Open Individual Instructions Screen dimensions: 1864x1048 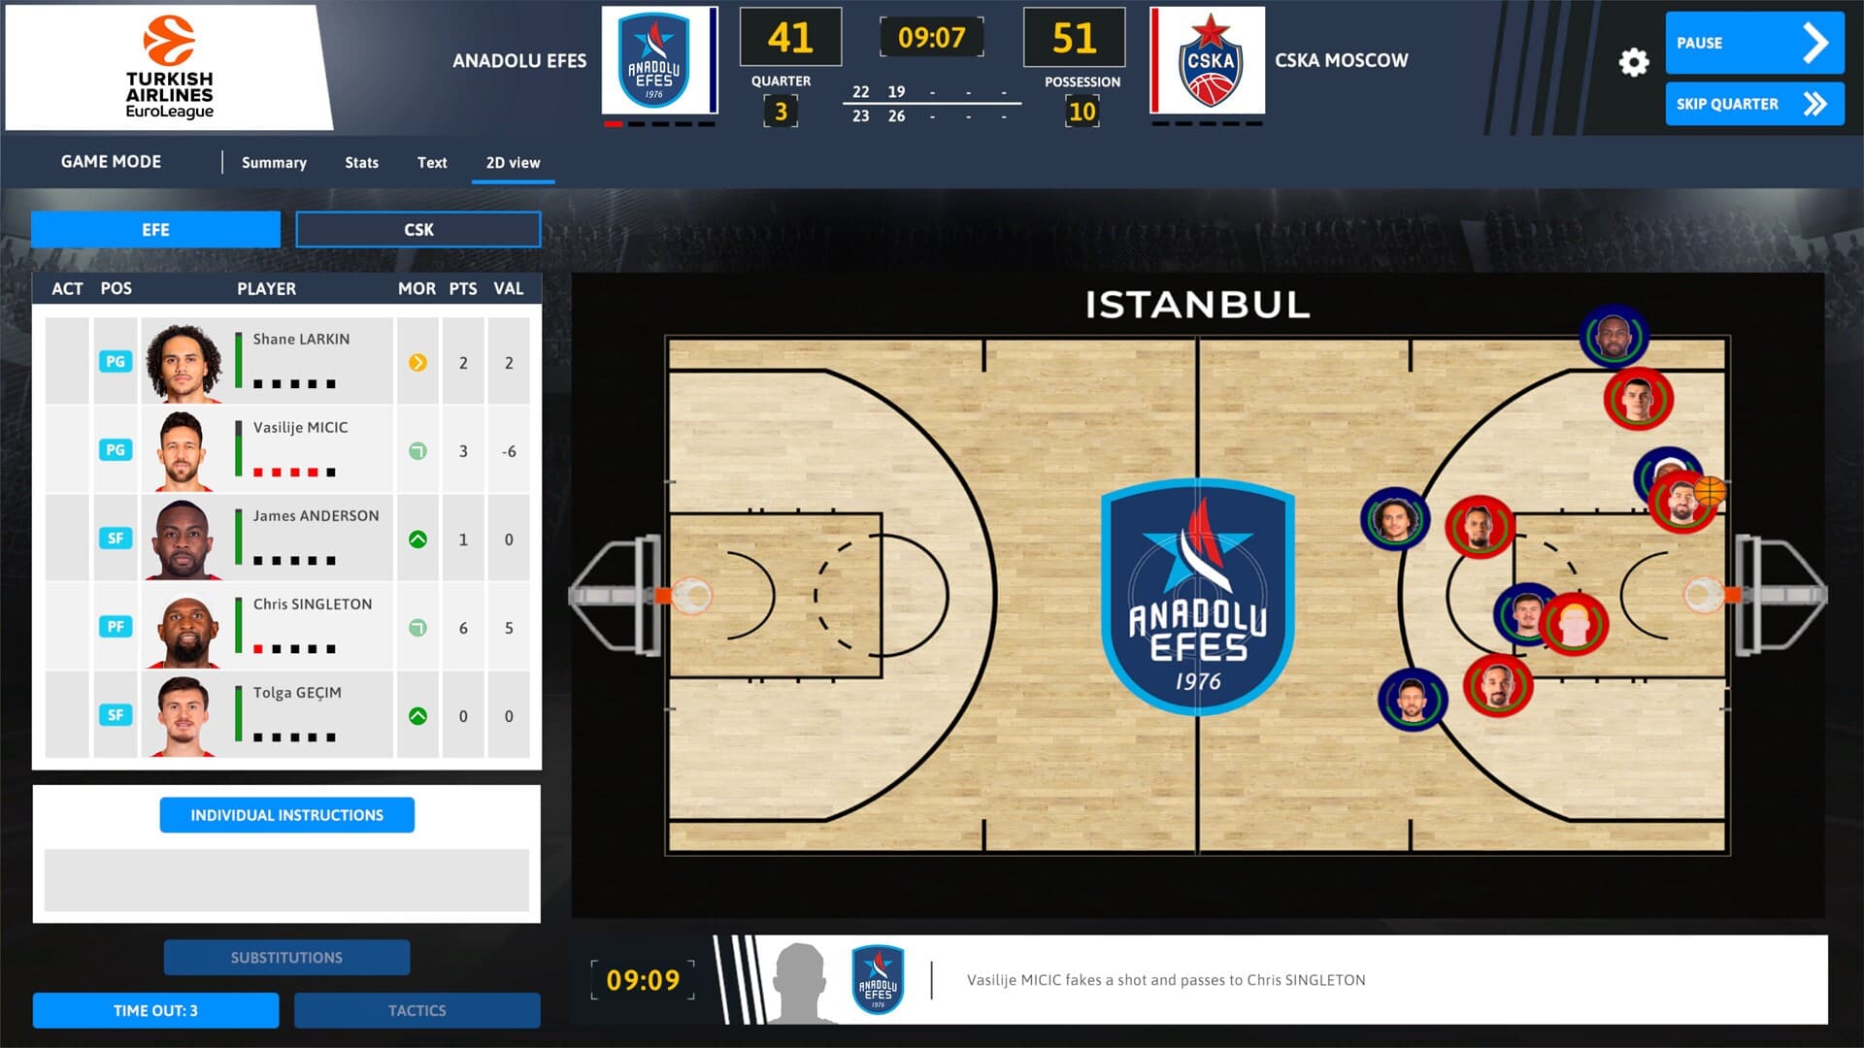click(x=287, y=814)
